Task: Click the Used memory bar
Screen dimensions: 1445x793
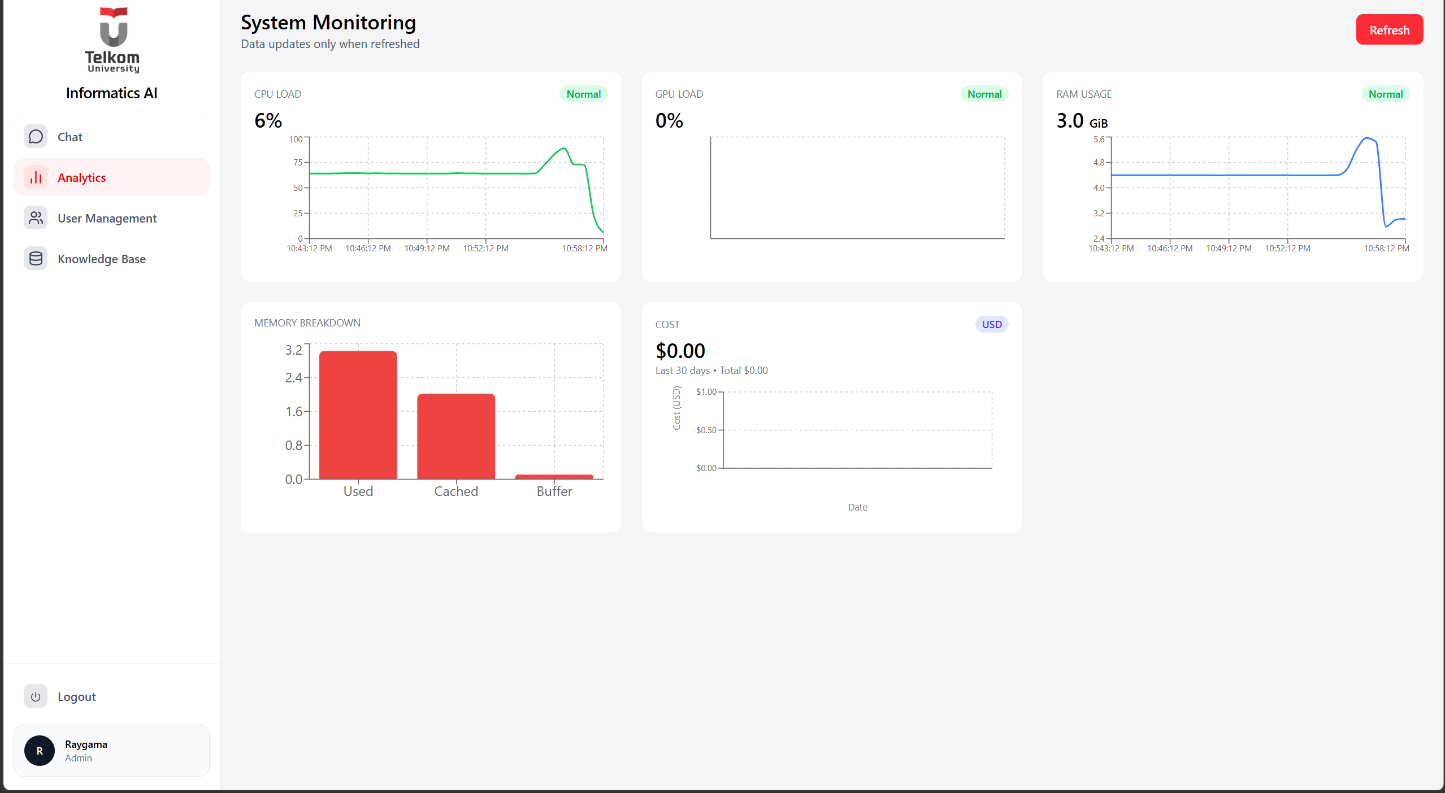Action: coord(358,415)
